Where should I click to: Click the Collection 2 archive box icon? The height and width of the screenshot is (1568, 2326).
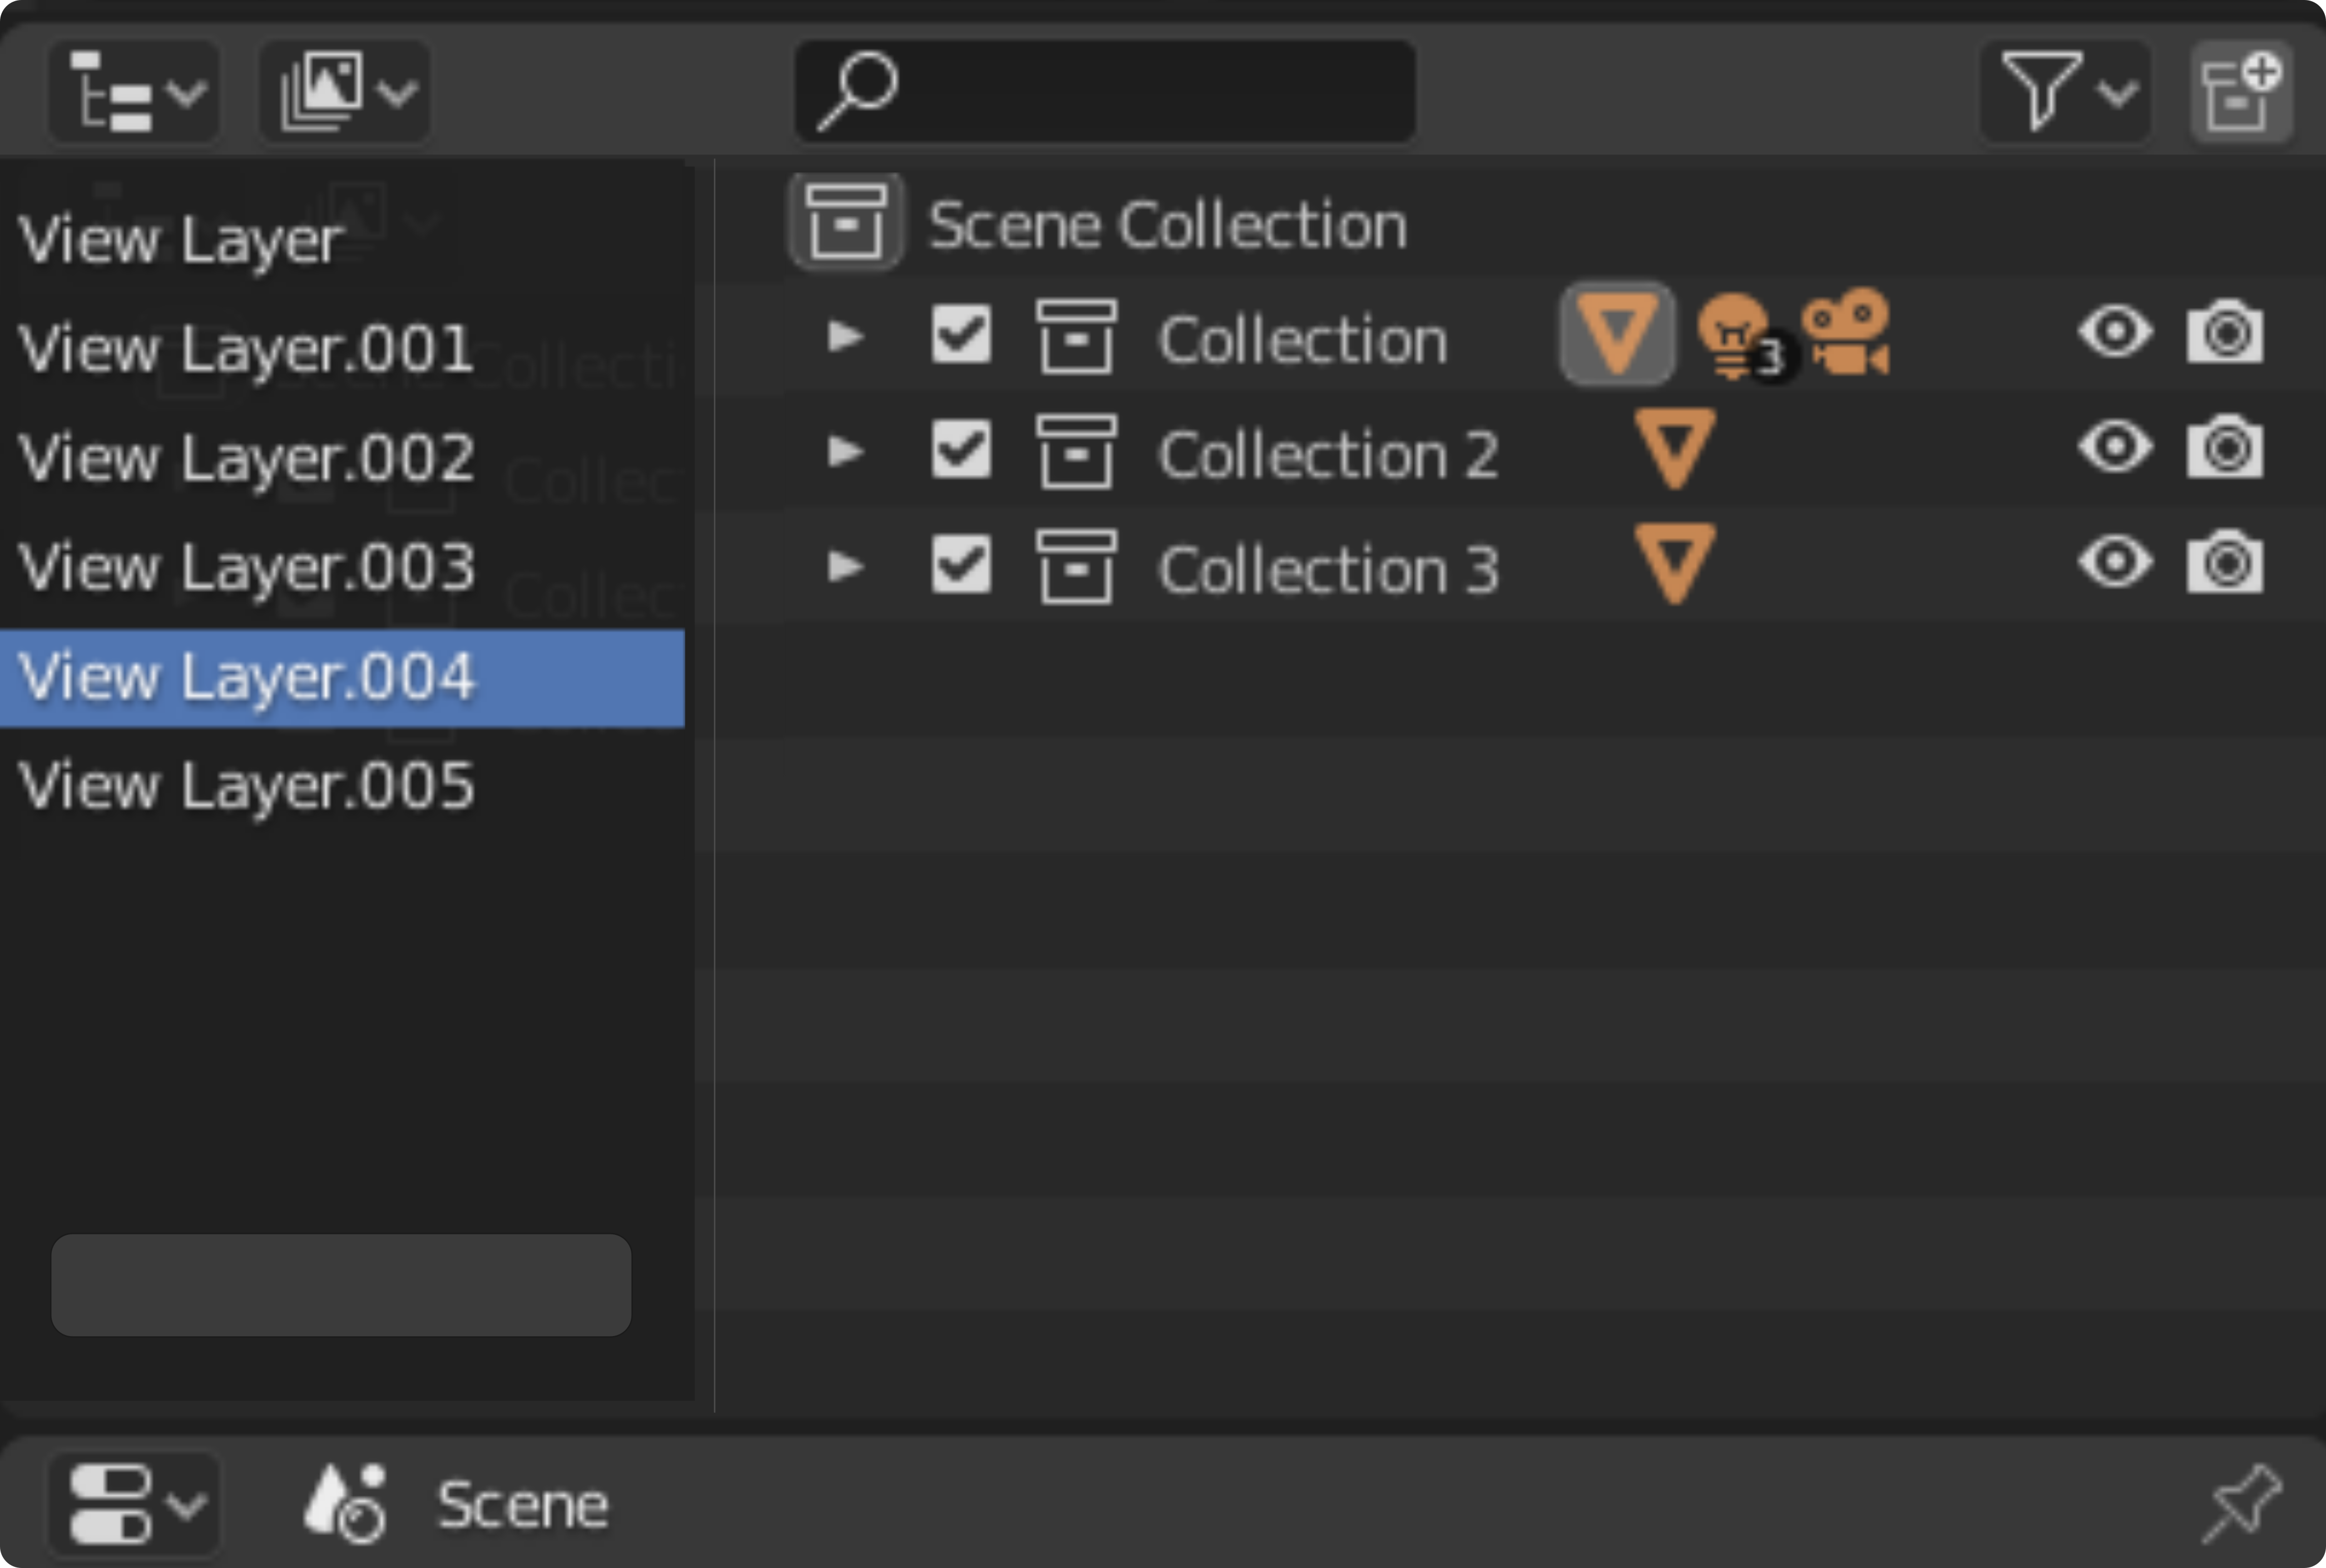pyautogui.click(x=1076, y=451)
